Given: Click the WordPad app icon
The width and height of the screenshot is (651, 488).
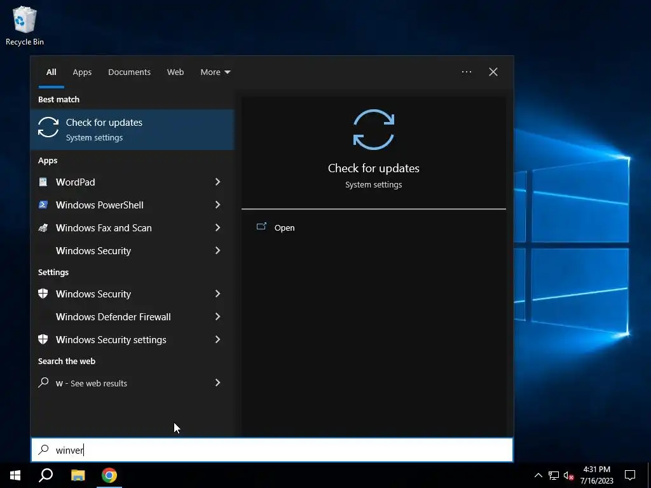Looking at the screenshot, I should click(43, 182).
